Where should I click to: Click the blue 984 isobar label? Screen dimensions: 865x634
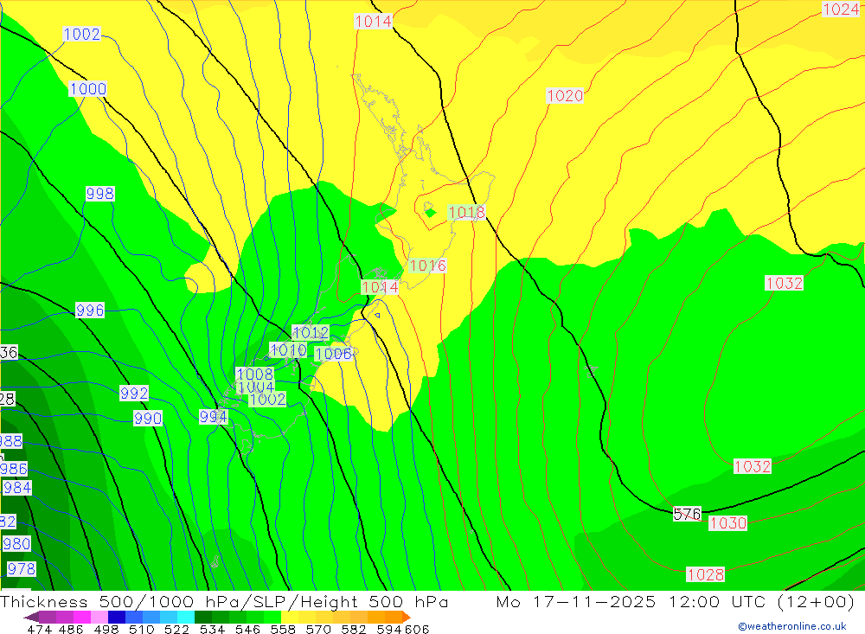17,488
